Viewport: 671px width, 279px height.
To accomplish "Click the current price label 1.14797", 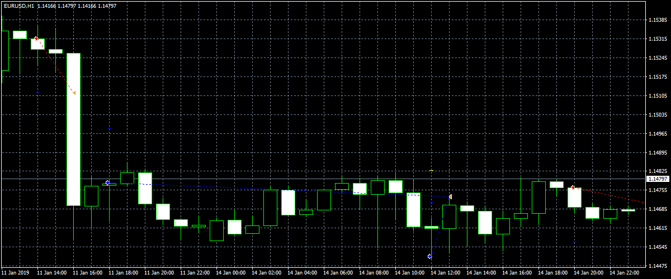I will coord(658,179).
